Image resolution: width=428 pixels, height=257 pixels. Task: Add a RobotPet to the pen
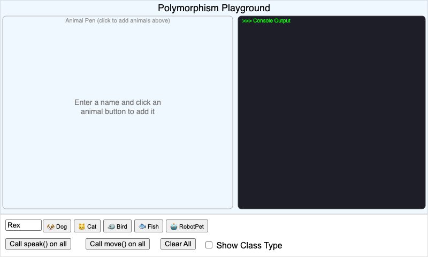click(x=187, y=226)
